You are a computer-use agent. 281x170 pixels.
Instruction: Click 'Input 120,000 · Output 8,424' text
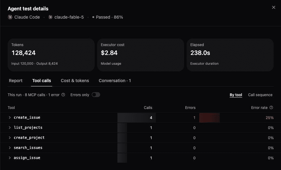pyautogui.click(x=35, y=63)
